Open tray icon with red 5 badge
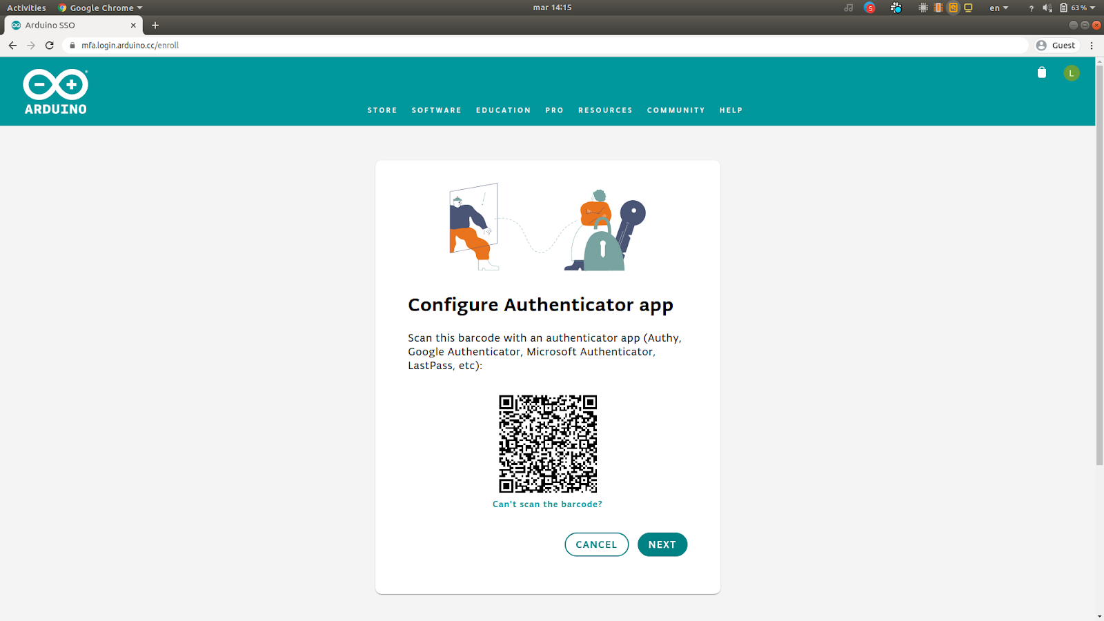The height and width of the screenshot is (621, 1104). [x=869, y=8]
